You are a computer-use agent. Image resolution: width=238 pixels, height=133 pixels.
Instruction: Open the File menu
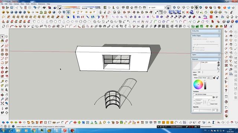click(2, 4)
